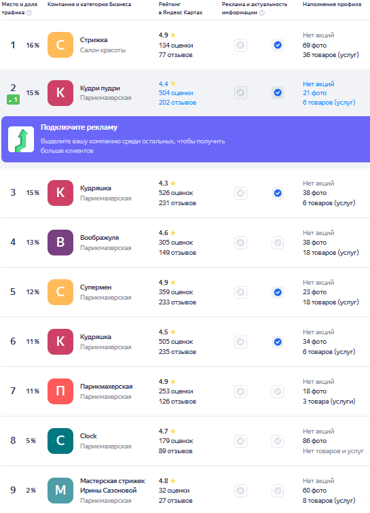Click the К avatar for Кудри пудри
The image size is (370, 513).
coord(60,93)
